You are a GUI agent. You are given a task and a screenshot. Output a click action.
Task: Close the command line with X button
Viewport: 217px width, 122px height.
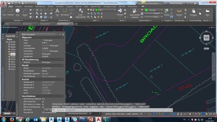[47, 110]
